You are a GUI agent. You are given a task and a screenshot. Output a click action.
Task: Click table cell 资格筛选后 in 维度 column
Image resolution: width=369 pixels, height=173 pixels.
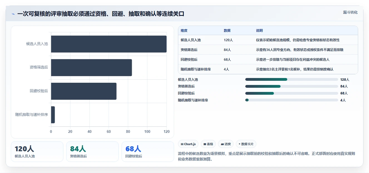click(189, 50)
